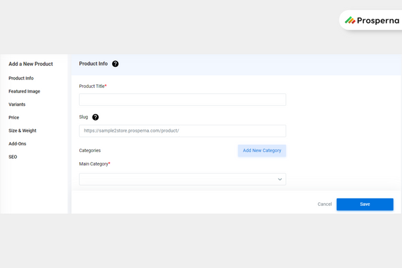Click the Prosperna logo

372,20
